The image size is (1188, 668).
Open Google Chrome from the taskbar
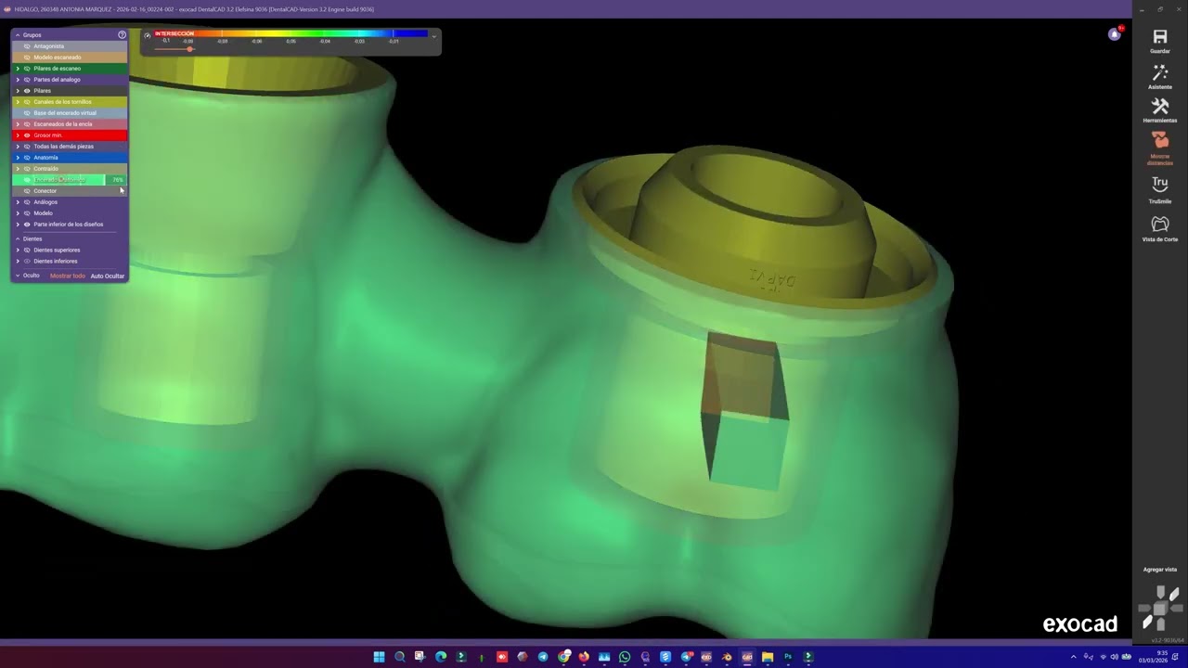563,657
